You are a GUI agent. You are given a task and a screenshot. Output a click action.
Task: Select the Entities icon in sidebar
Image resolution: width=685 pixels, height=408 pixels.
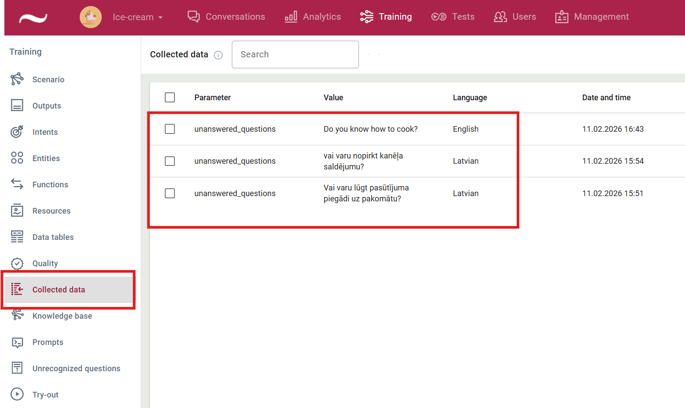coord(17,158)
